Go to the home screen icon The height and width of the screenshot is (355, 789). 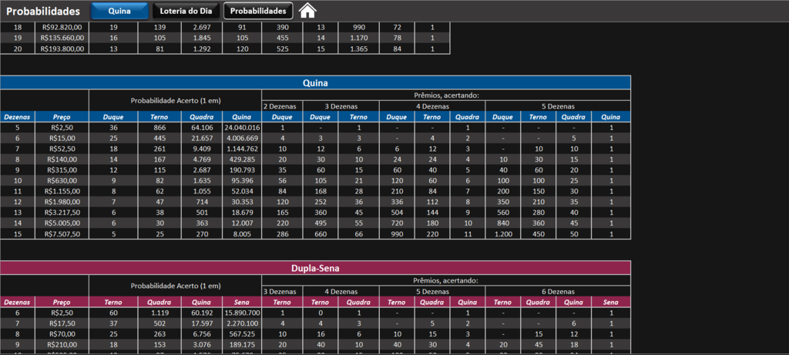click(x=307, y=11)
